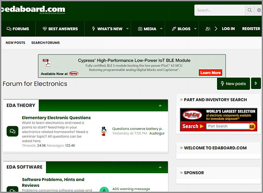Viewport: 263px width, 193px height.
Task: Collapse the EDA Software category
Action: (x=160, y=167)
